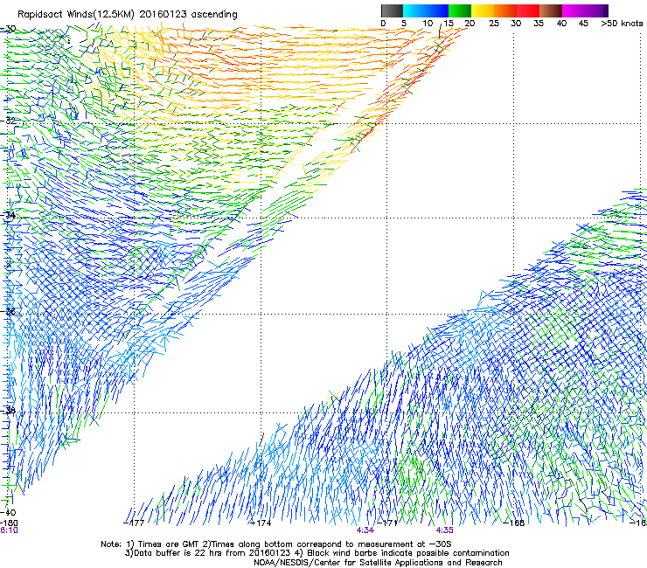
Task: Click the yellow 20-25 knots legend segment
Action: tap(483, 10)
